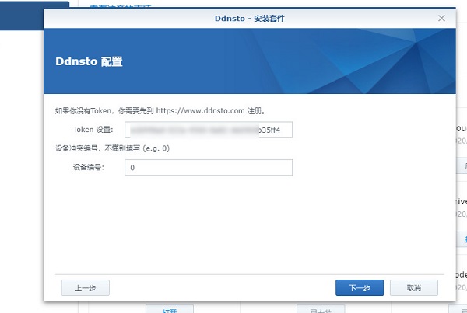Screen dimensions: 467x313
Task: Click the Ddnsto 配置 heading
Action: (89, 61)
